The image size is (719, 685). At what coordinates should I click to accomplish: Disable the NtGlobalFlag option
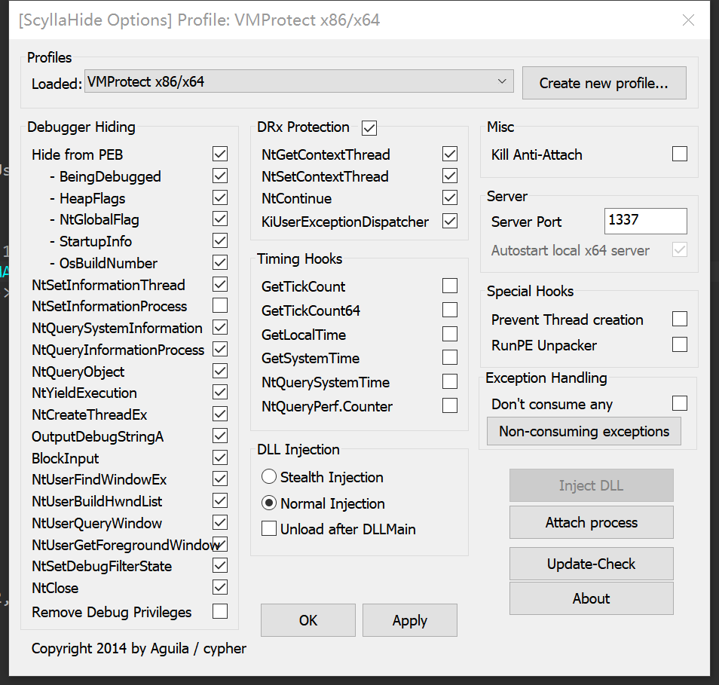220,219
